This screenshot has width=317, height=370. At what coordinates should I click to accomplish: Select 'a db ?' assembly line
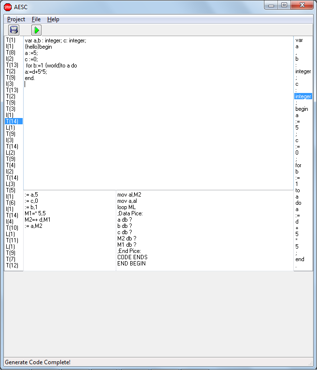pyautogui.click(x=124, y=220)
